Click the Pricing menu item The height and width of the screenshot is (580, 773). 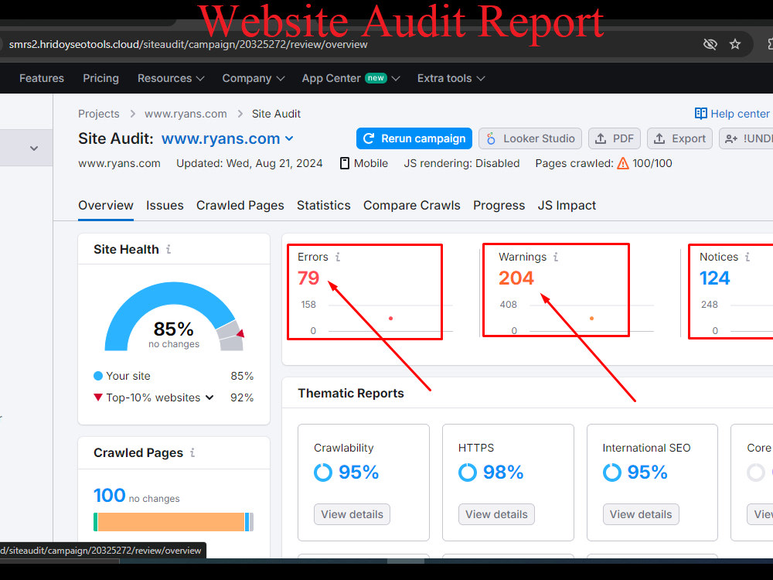click(100, 78)
